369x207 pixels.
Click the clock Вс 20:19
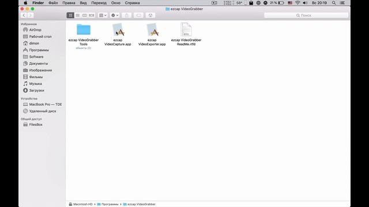319,3
